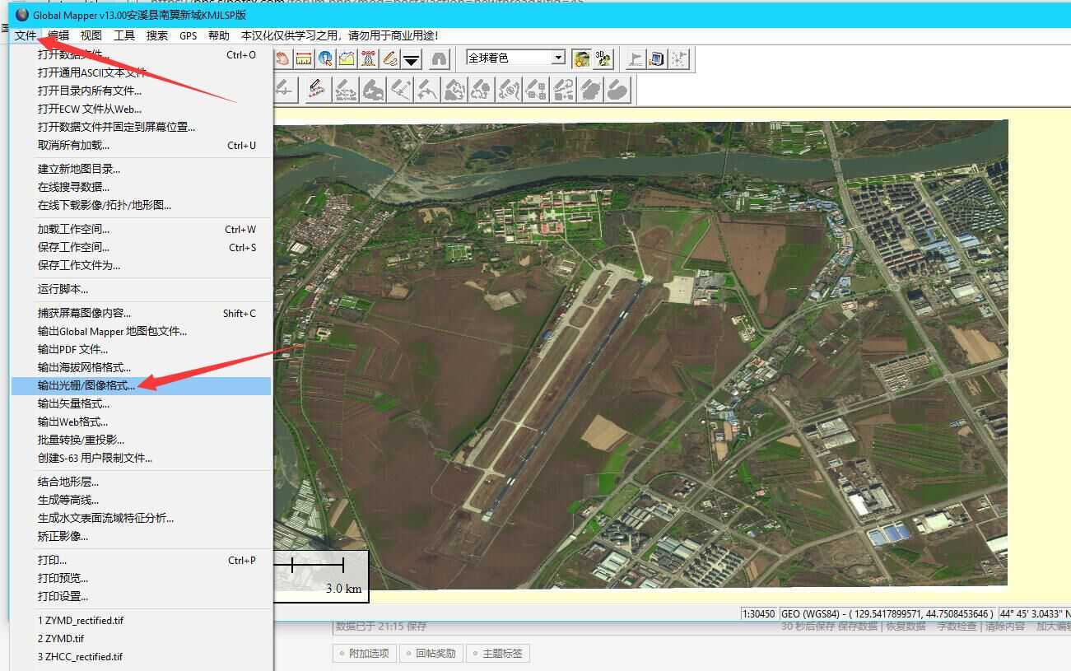This screenshot has width=1071, height=671.
Task: Click the binoculars search icon
Action: (x=440, y=58)
